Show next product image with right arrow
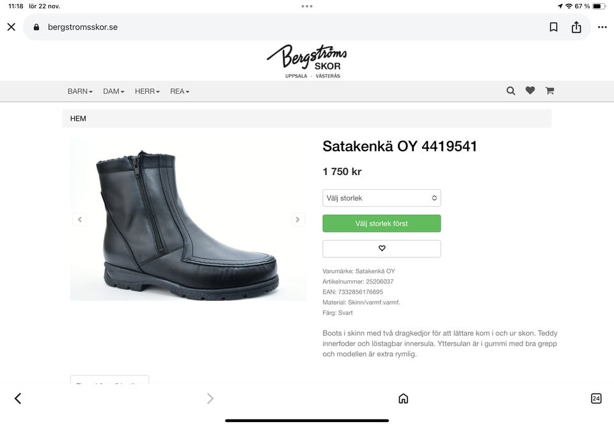The width and height of the screenshot is (614, 426). pos(298,220)
